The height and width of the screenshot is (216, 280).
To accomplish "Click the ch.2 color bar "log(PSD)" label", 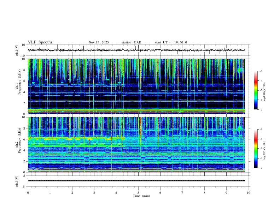I will [x=264, y=150].
